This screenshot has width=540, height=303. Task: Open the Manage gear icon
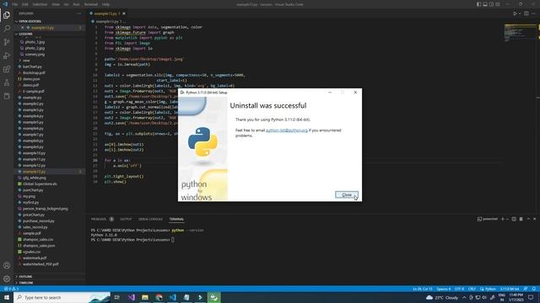[7, 279]
